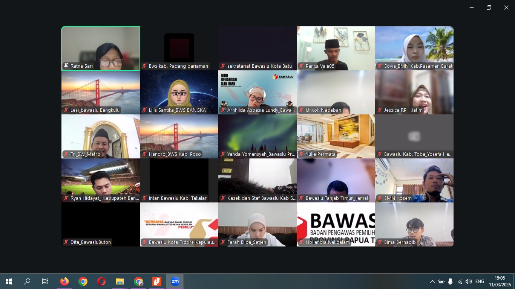Open File Explorer from the taskbar
The image size is (515, 289).
coord(120,281)
